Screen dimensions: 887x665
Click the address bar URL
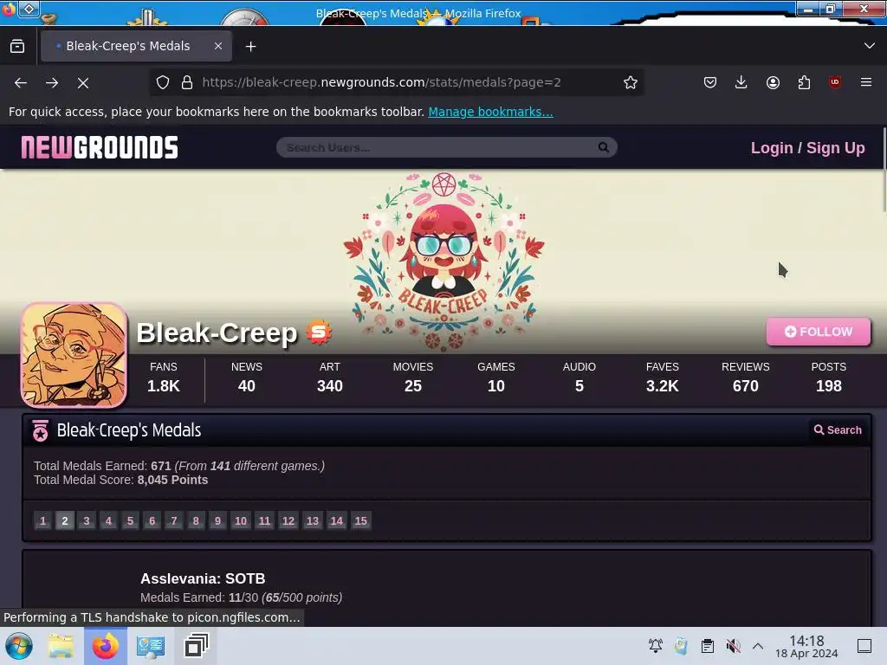coord(381,82)
